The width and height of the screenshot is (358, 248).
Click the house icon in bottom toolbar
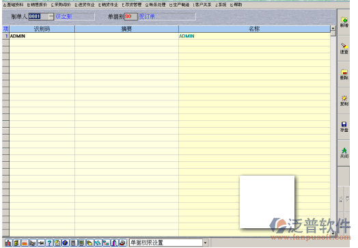(x=8, y=243)
